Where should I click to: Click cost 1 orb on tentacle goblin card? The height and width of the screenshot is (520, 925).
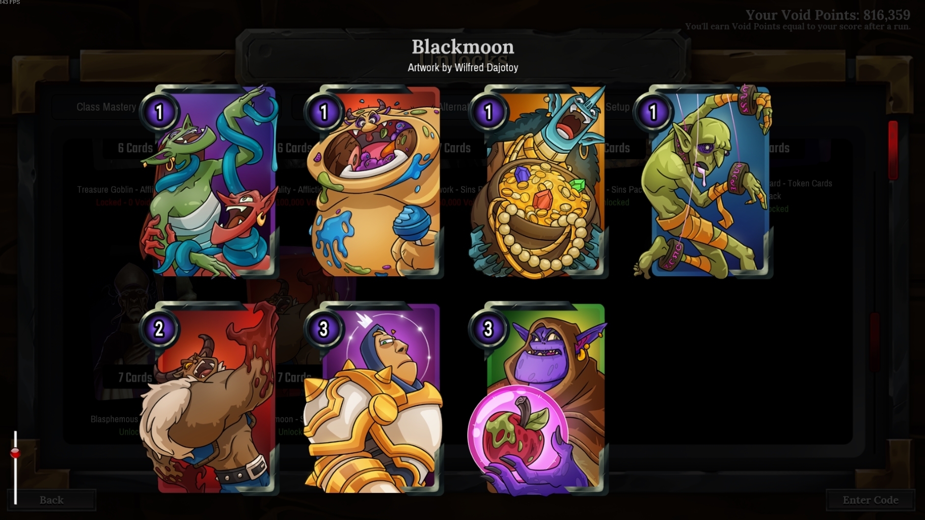[x=159, y=112]
